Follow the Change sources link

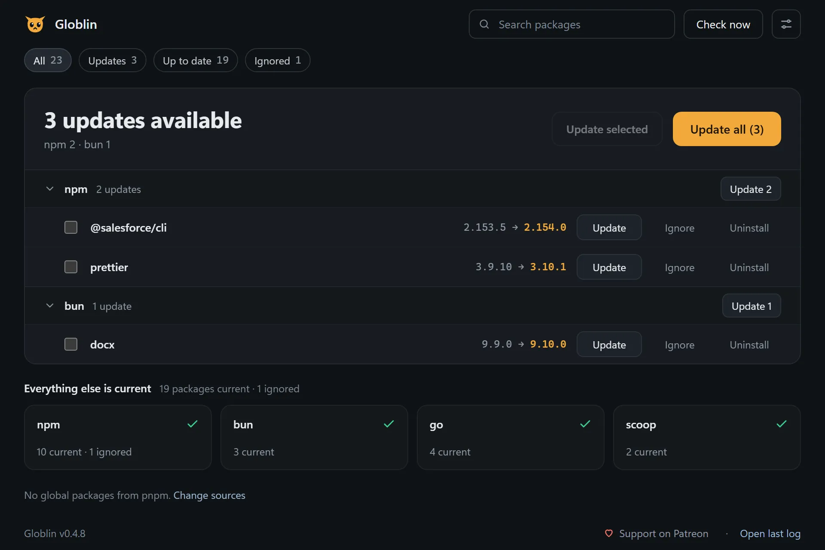(209, 495)
